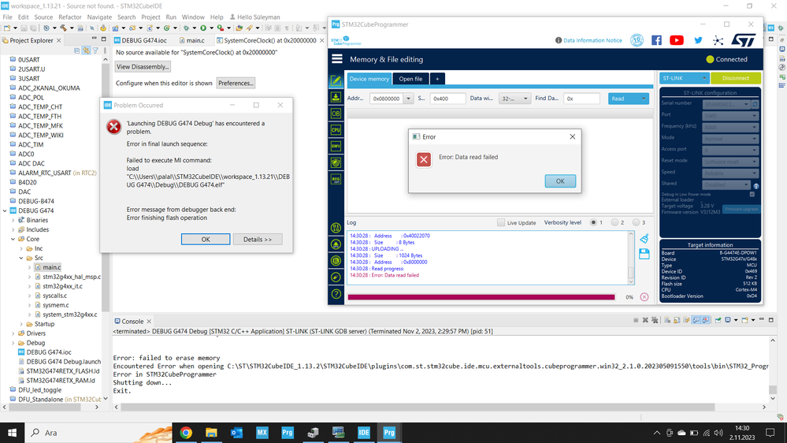Image resolution: width=787 pixels, height=443 pixels.
Task: Open ST-LINK interface dropdown
Action: tap(684, 78)
